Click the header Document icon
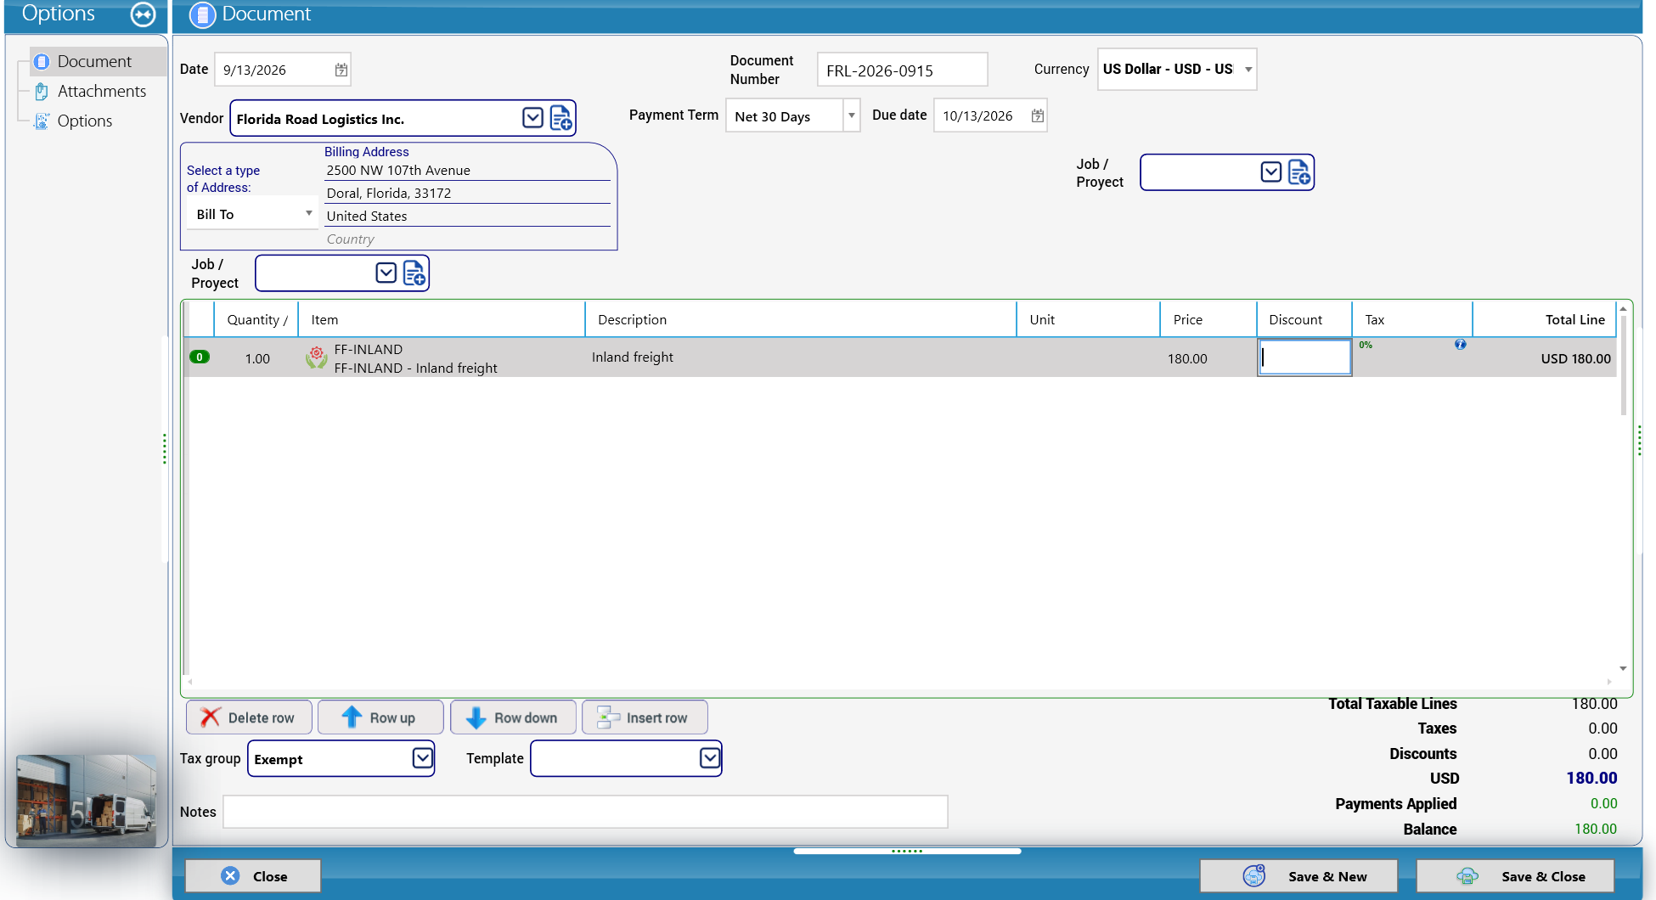Image resolution: width=1656 pixels, height=900 pixels. [x=202, y=14]
